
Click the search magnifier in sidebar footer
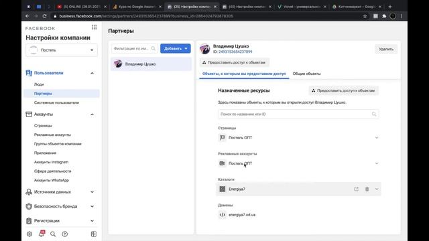(x=53, y=234)
